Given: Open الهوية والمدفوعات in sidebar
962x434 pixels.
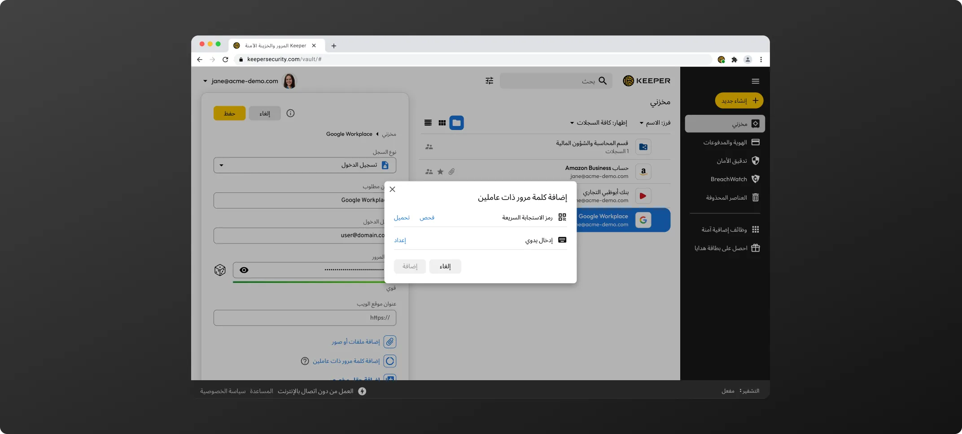Looking at the screenshot, I should pos(731,143).
